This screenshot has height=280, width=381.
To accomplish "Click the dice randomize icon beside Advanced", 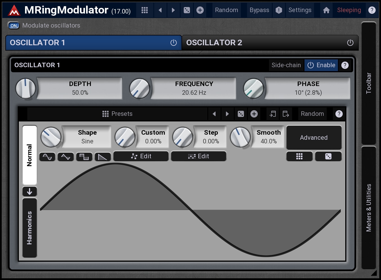I will pos(328,156).
